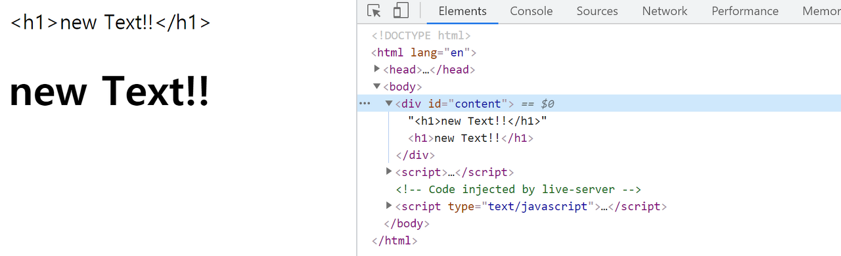Expand the script type text/javascript arrow
The image size is (841, 256).
389,205
